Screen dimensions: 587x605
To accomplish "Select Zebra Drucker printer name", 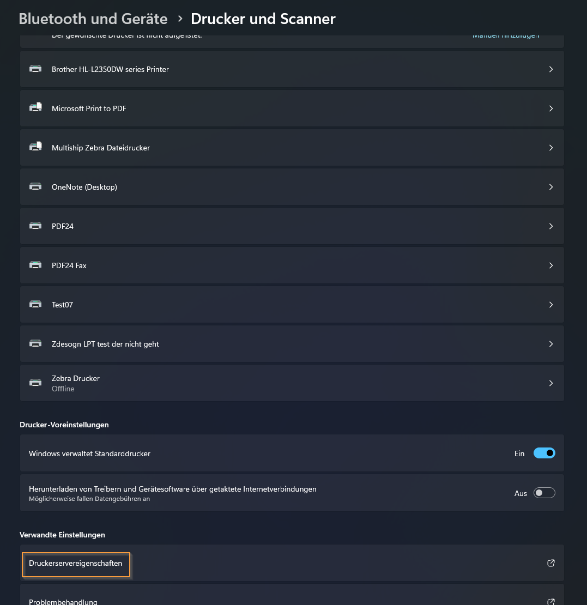I will (75, 378).
